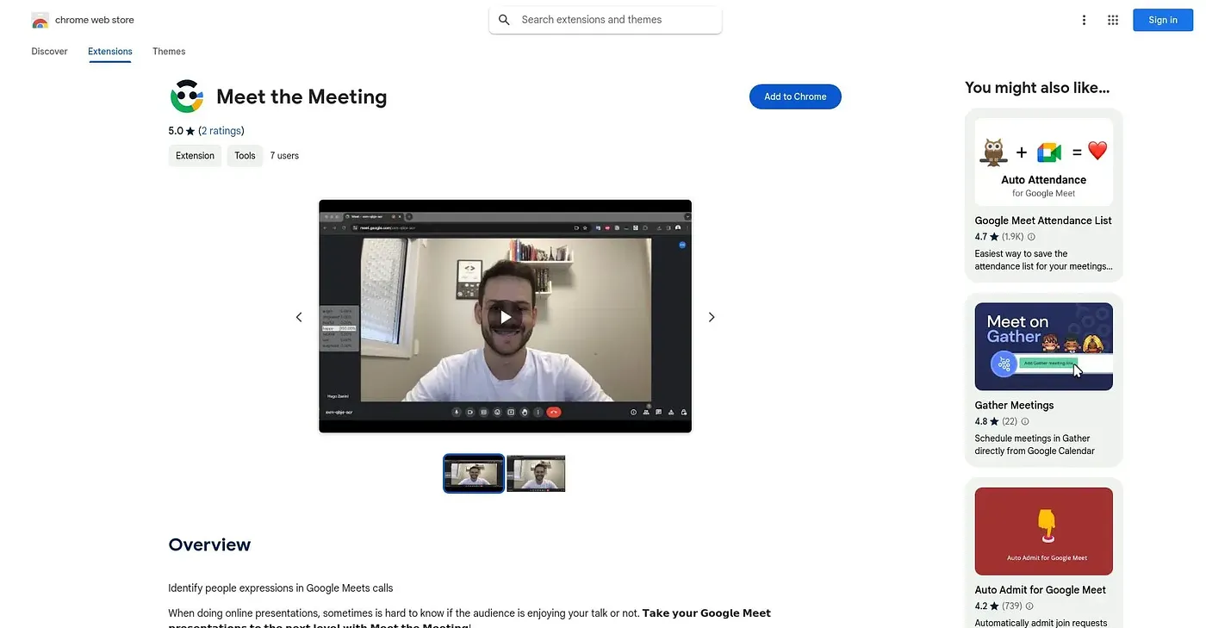Click the Google Meet Attendance List title
The image size is (1206, 628).
pyautogui.click(x=1043, y=221)
